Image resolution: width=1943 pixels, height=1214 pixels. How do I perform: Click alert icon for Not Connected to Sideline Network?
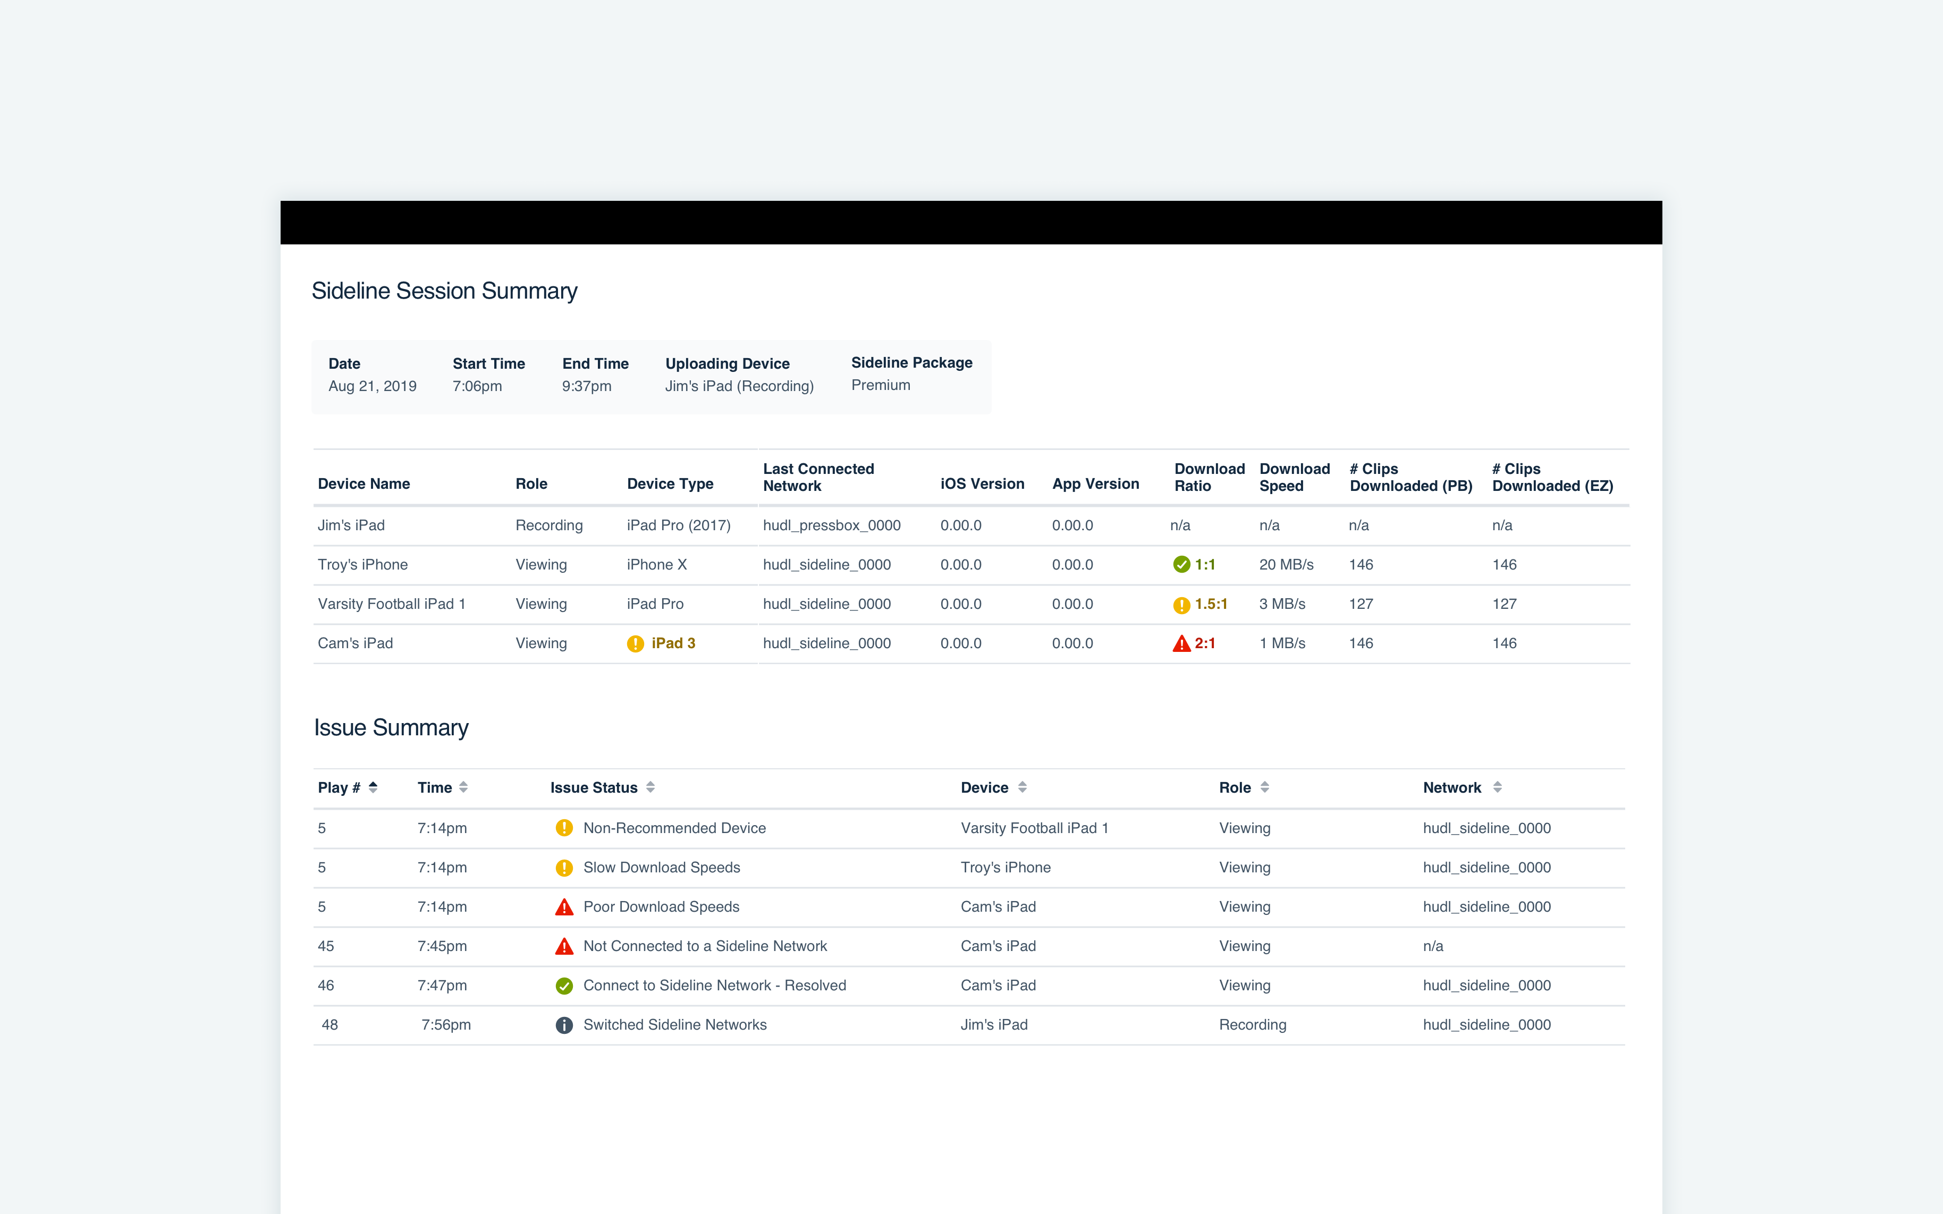[564, 946]
